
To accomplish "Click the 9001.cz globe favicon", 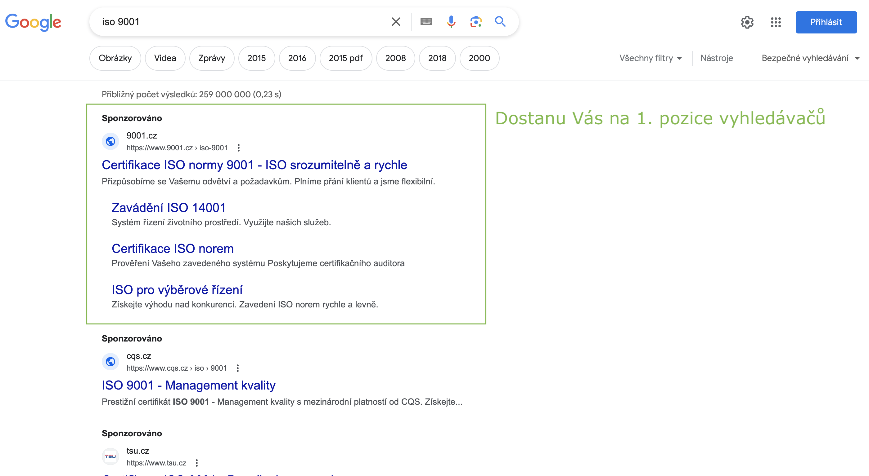I will click(110, 141).
